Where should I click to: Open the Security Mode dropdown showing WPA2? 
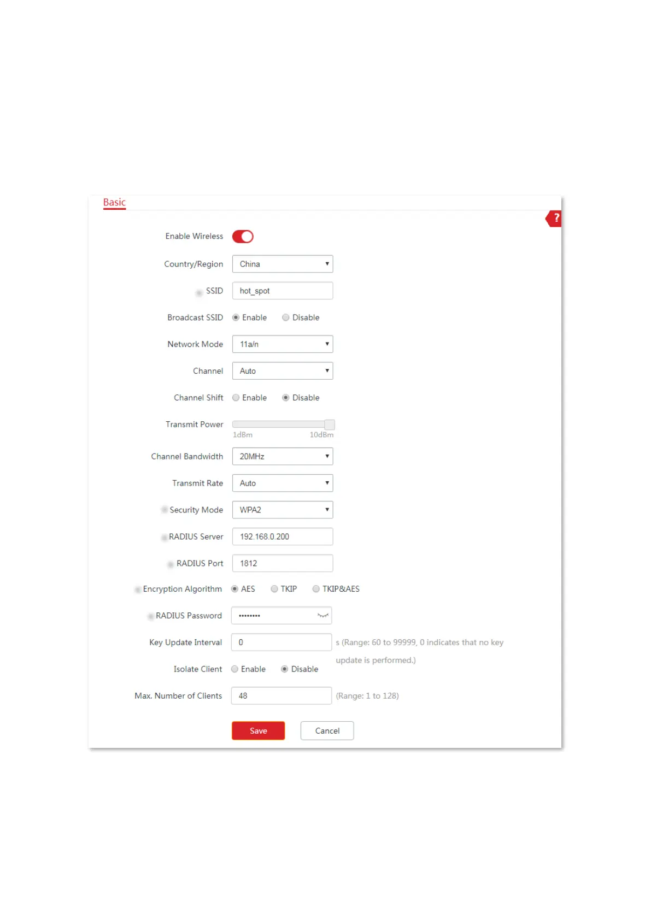click(283, 510)
